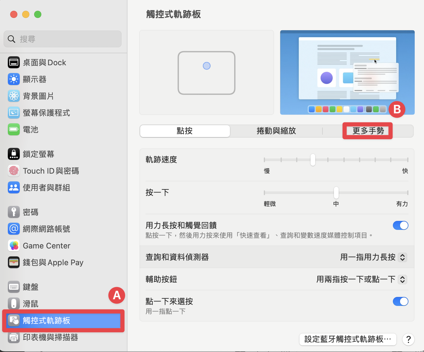424x352 pixels.
Task: Open the help question mark button
Action: (408, 339)
